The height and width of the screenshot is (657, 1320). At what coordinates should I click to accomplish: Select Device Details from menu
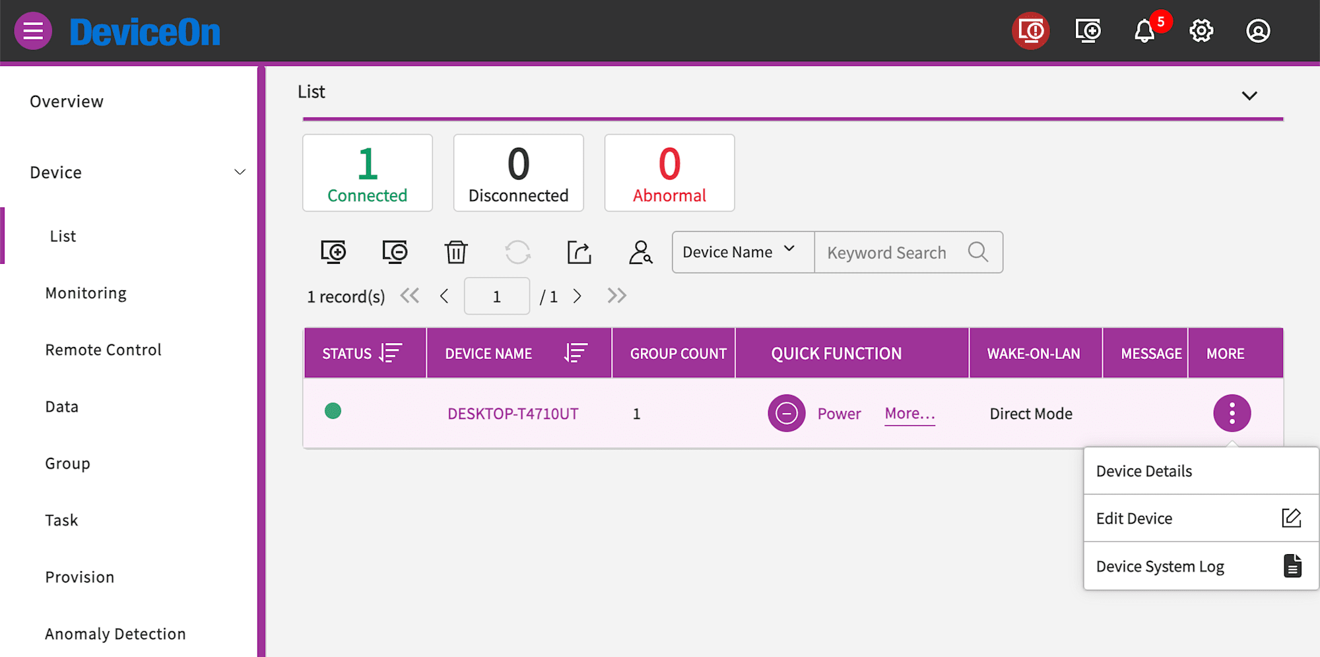(1201, 471)
